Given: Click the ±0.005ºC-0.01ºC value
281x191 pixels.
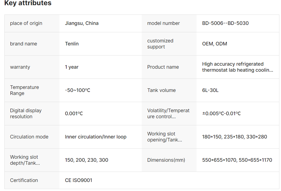Looking at the screenshot, I should pyautogui.click(x=222, y=114).
